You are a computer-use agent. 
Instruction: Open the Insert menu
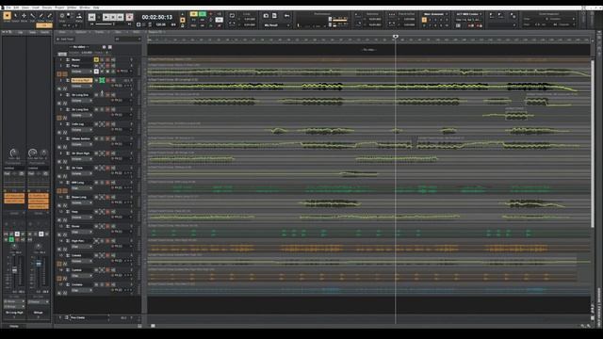point(36,8)
